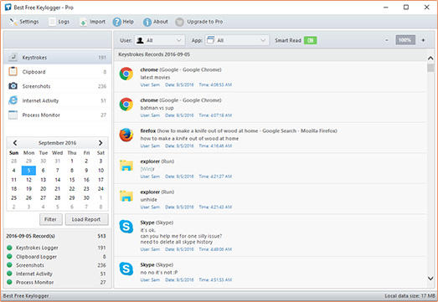Click Skype icon of skype history record
This screenshot has width=438, height=302.
click(126, 227)
